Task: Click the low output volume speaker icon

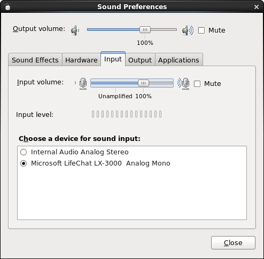Action: tap(75, 30)
